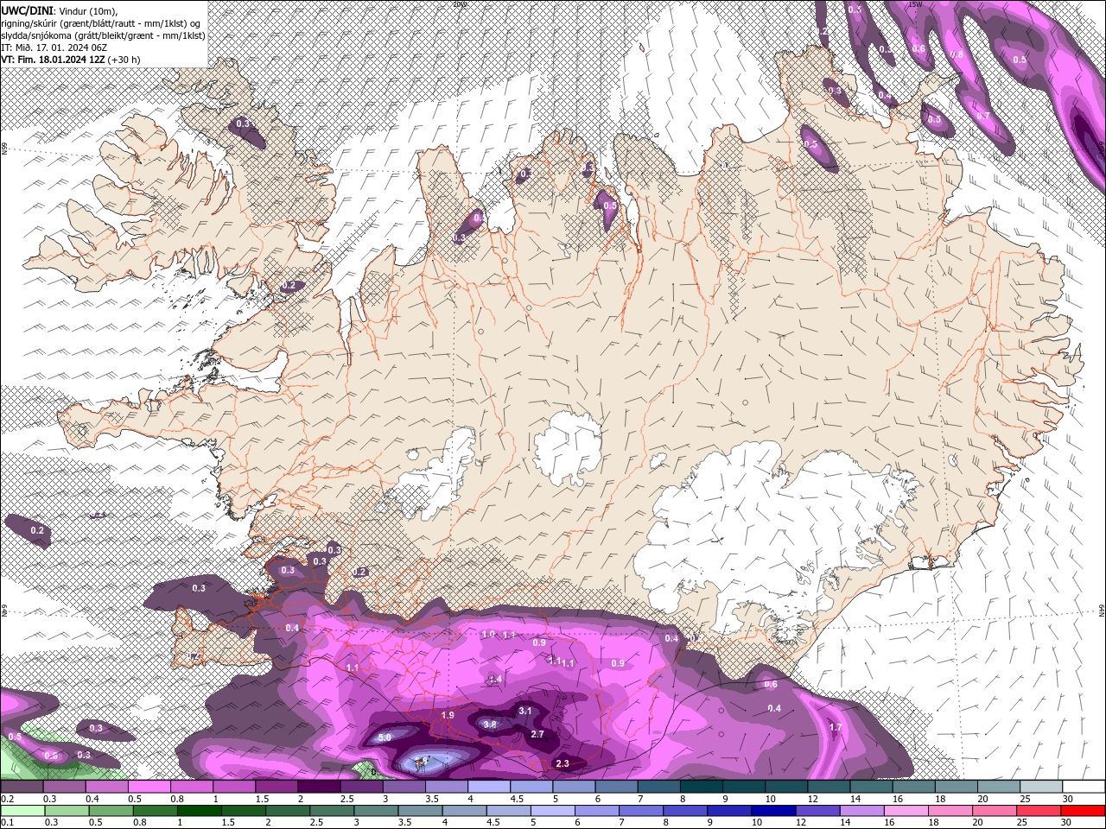The height and width of the screenshot is (829, 1106).
Task: Click the 30 tick label on the upper legend
Action: point(1068,799)
